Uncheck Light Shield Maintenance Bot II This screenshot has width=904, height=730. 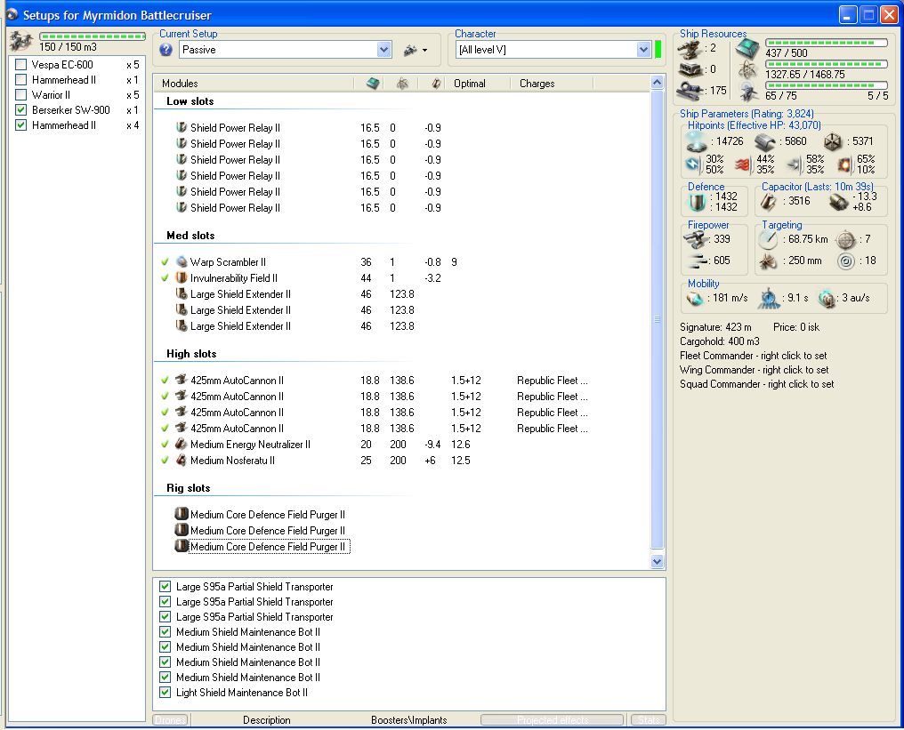coord(165,693)
